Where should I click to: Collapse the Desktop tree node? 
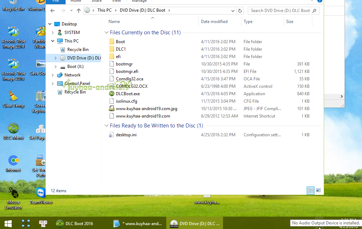pos(50,24)
